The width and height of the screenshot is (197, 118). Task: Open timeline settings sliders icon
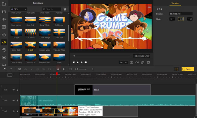176,69
